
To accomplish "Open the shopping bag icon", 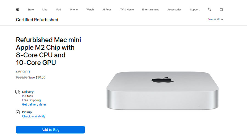I will [x=221, y=9].
